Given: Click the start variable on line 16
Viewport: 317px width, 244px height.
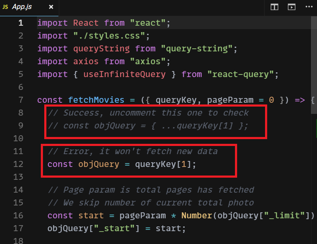Looking at the screenshot, I should (91, 216).
